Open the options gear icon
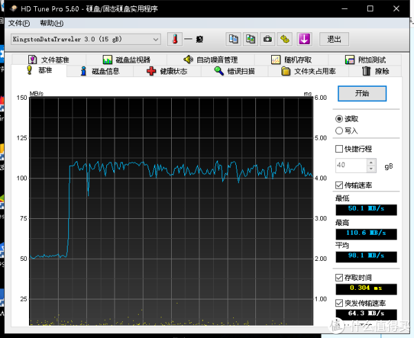 tap(284, 39)
